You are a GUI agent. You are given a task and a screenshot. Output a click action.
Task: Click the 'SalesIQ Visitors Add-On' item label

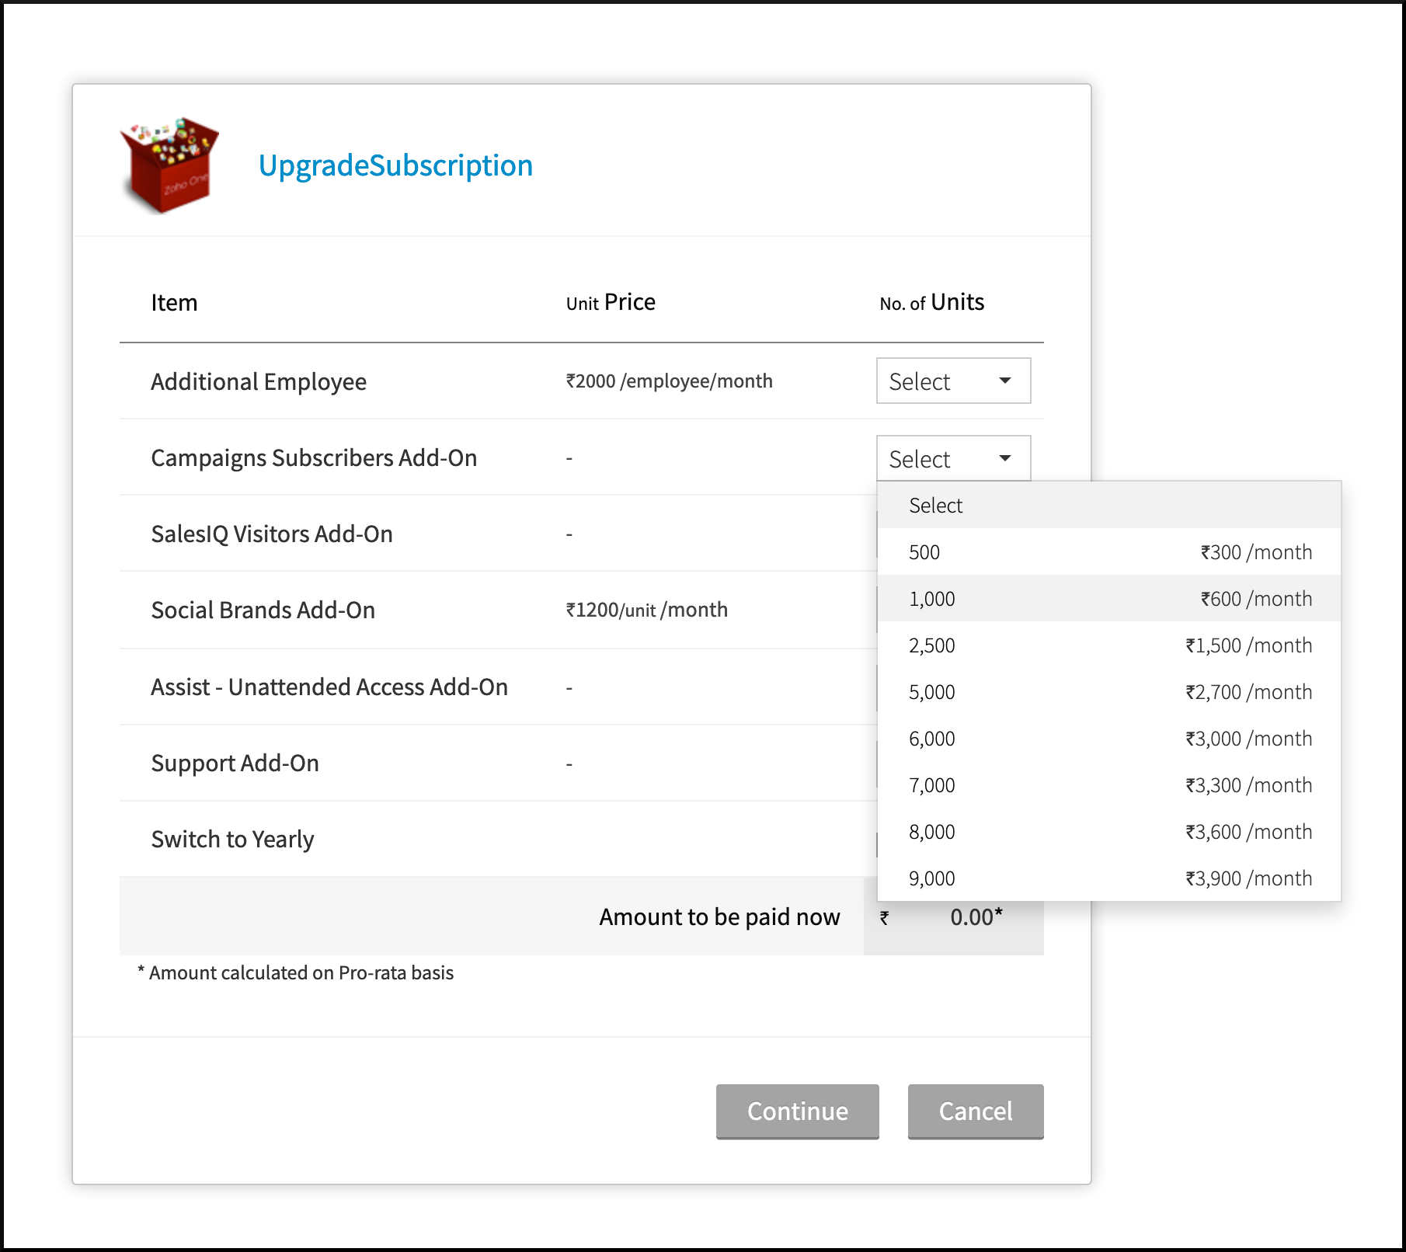[x=272, y=534]
